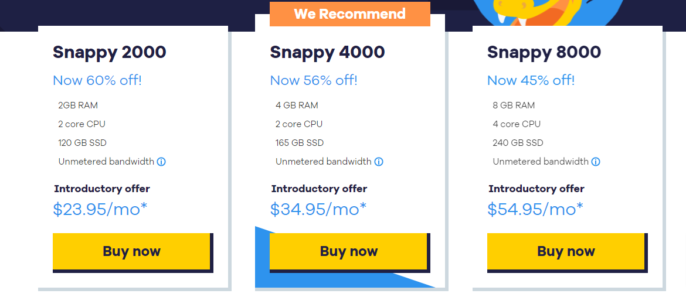686x297 pixels.
Task: Click the Snappy 8000 heading
Action: click(544, 53)
